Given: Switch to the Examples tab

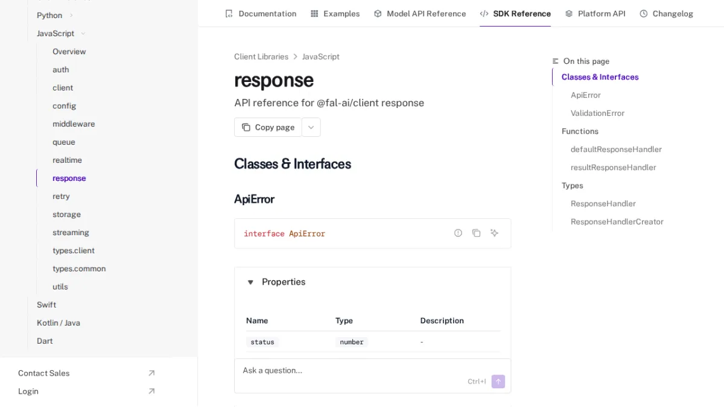Looking at the screenshot, I should pos(335,13).
